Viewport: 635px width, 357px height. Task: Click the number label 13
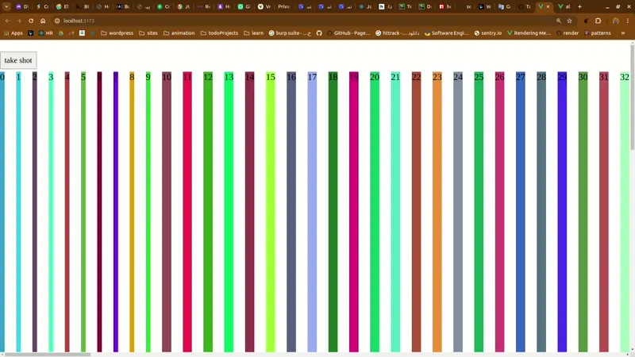pyautogui.click(x=229, y=77)
